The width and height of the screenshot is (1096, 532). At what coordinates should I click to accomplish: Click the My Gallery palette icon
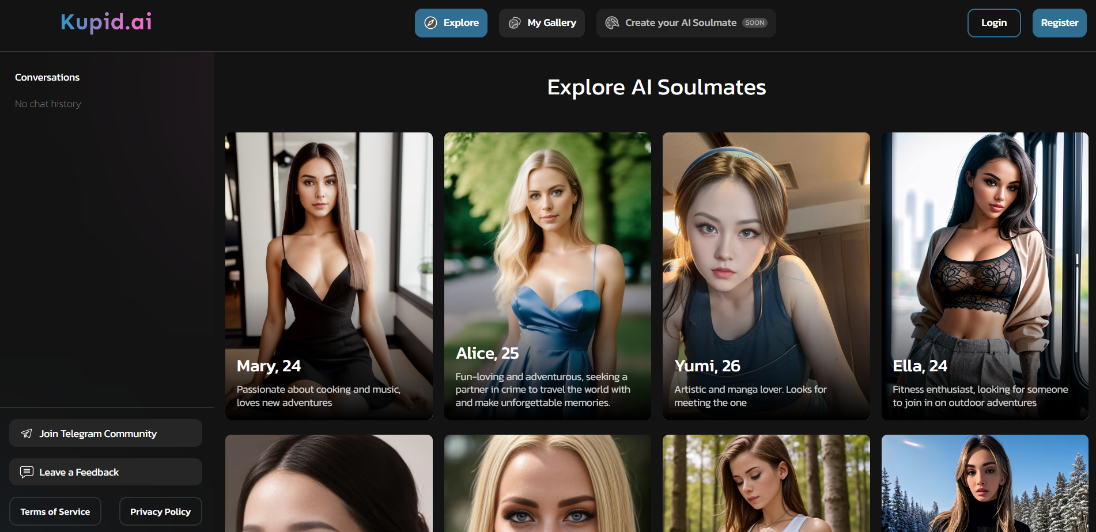click(x=515, y=23)
